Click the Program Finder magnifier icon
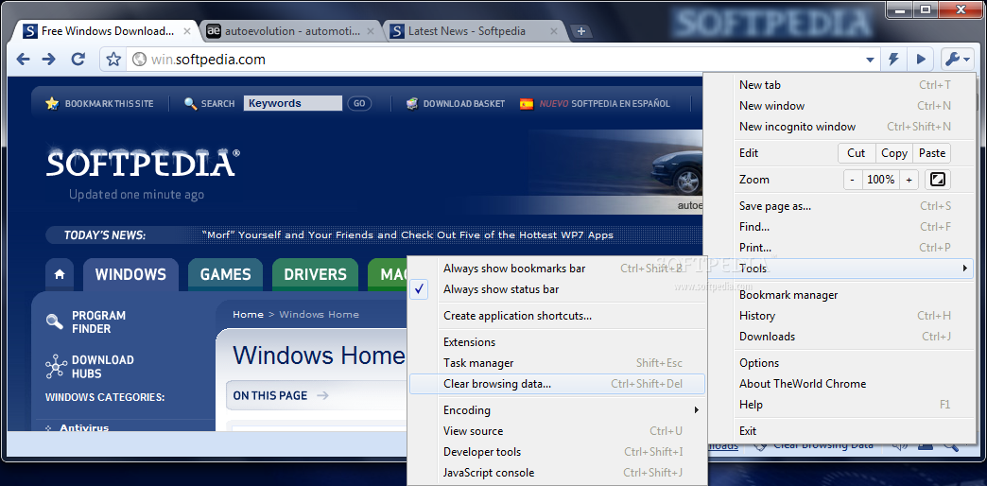The width and height of the screenshot is (987, 486). tap(55, 321)
